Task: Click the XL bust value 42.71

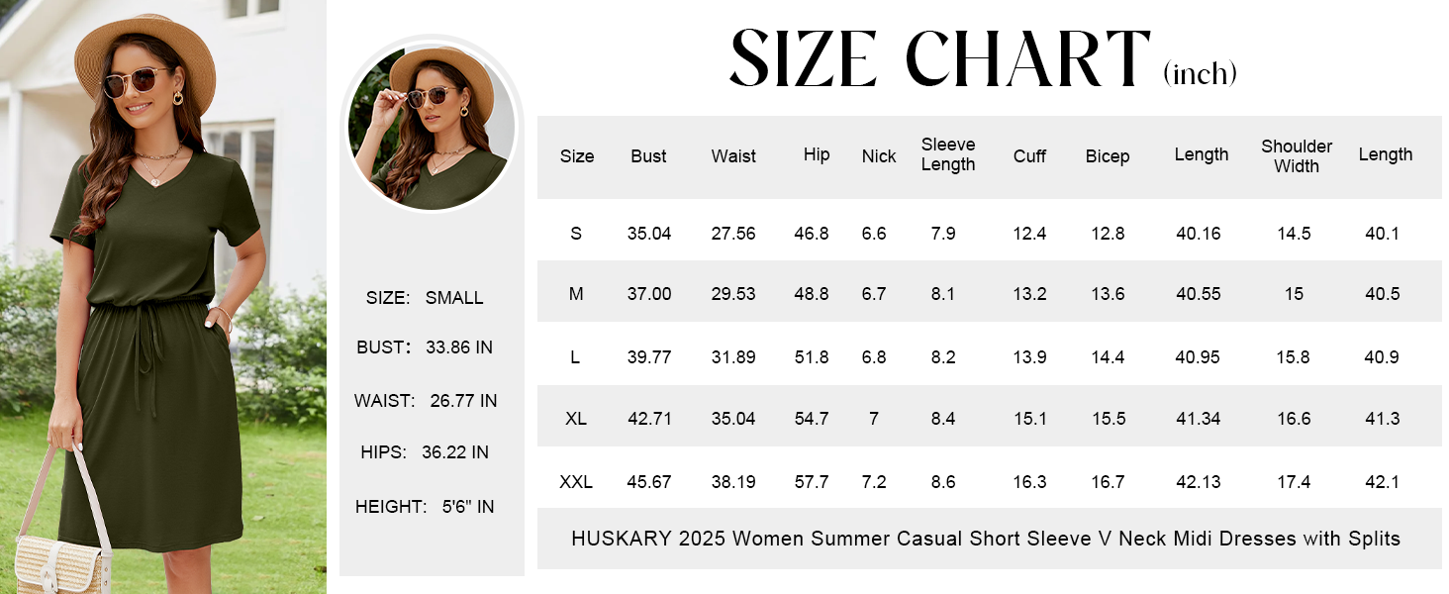Action: [x=649, y=419]
